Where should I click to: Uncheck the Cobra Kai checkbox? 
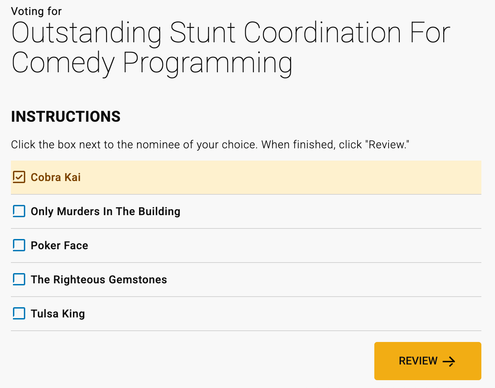pos(19,177)
